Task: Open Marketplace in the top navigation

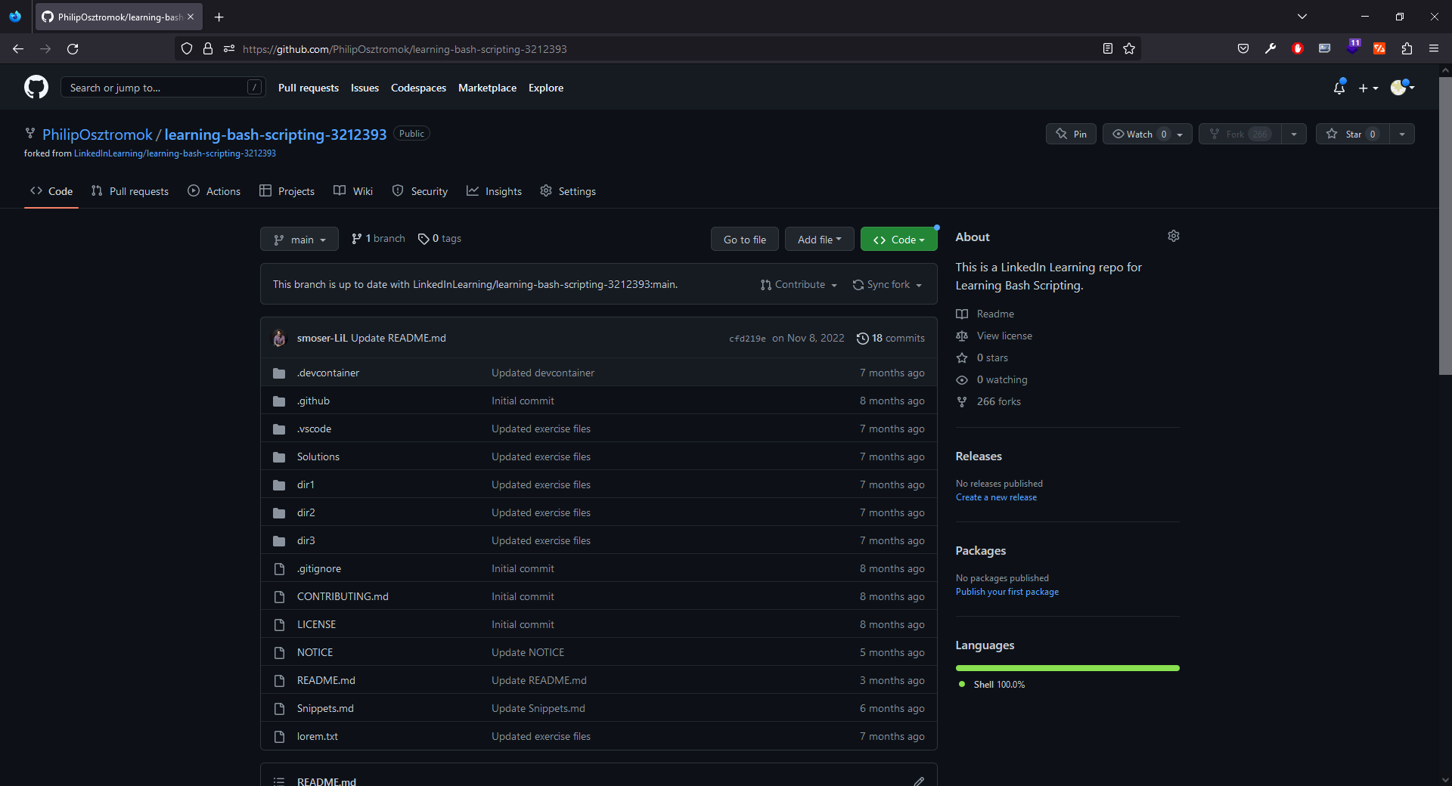Action: 487,88
